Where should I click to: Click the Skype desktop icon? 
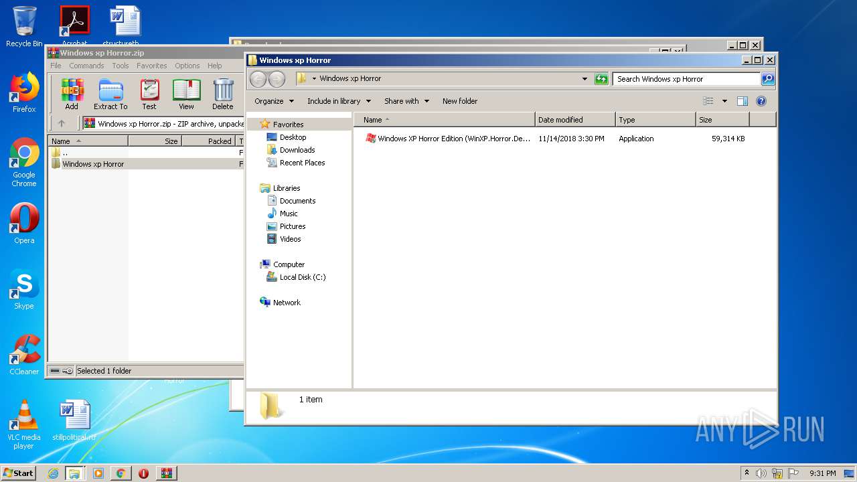[24, 289]
